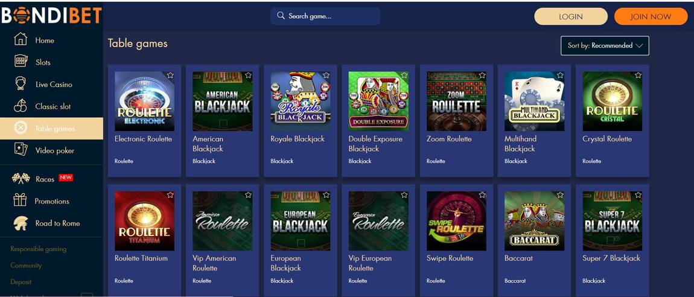
Task: Open the Community link
Action: tap(26, 265)
